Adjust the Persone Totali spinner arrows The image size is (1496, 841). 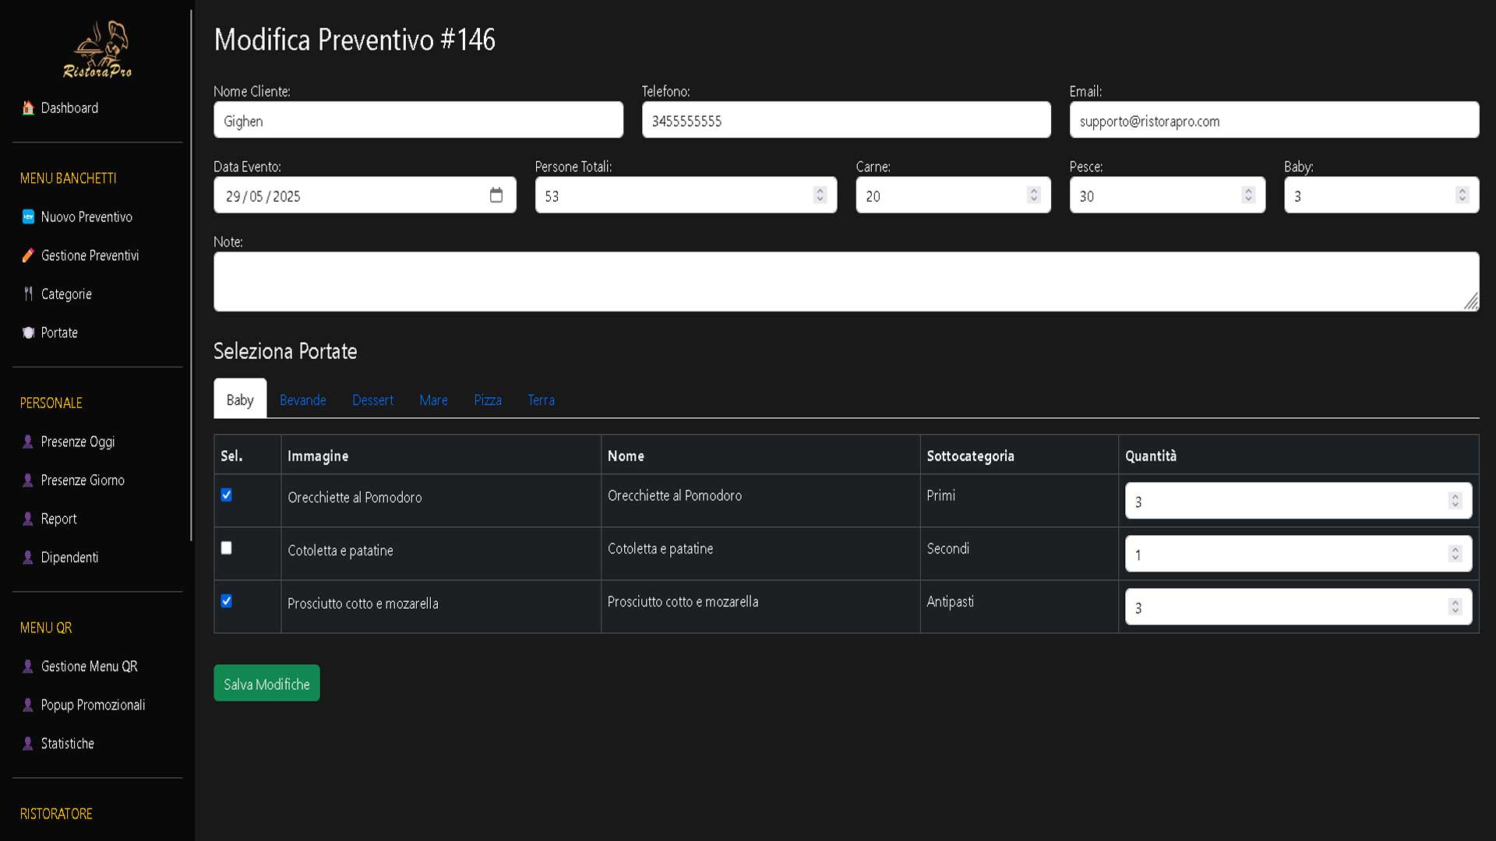(820, 195)
